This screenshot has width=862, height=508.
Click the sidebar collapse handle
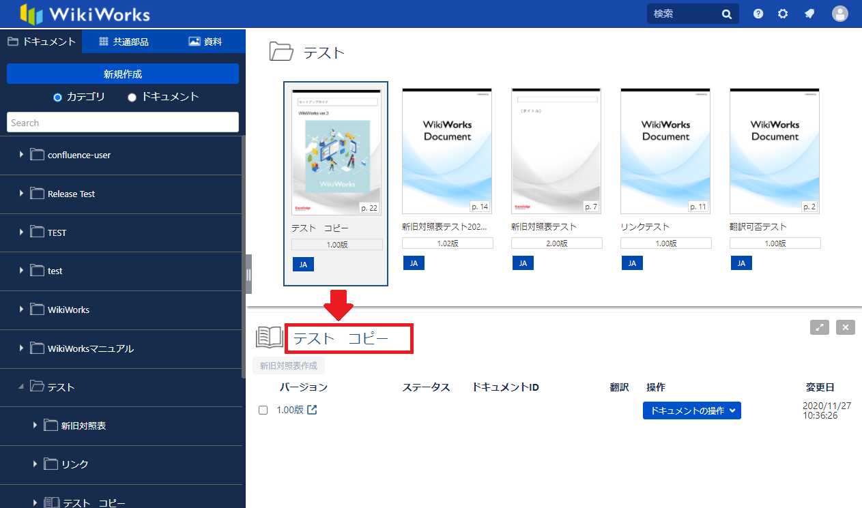[x=248, y=274]
